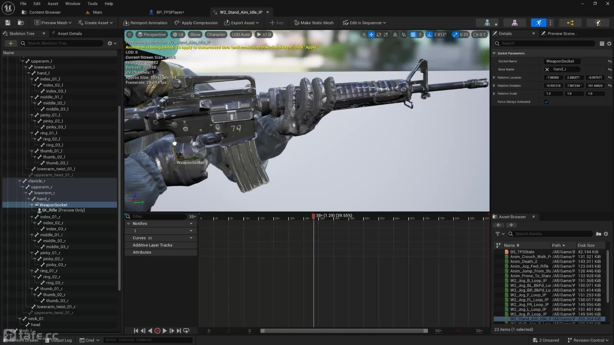Open Details panel settings gear
614x345 pixels.
tap(609, 43)
